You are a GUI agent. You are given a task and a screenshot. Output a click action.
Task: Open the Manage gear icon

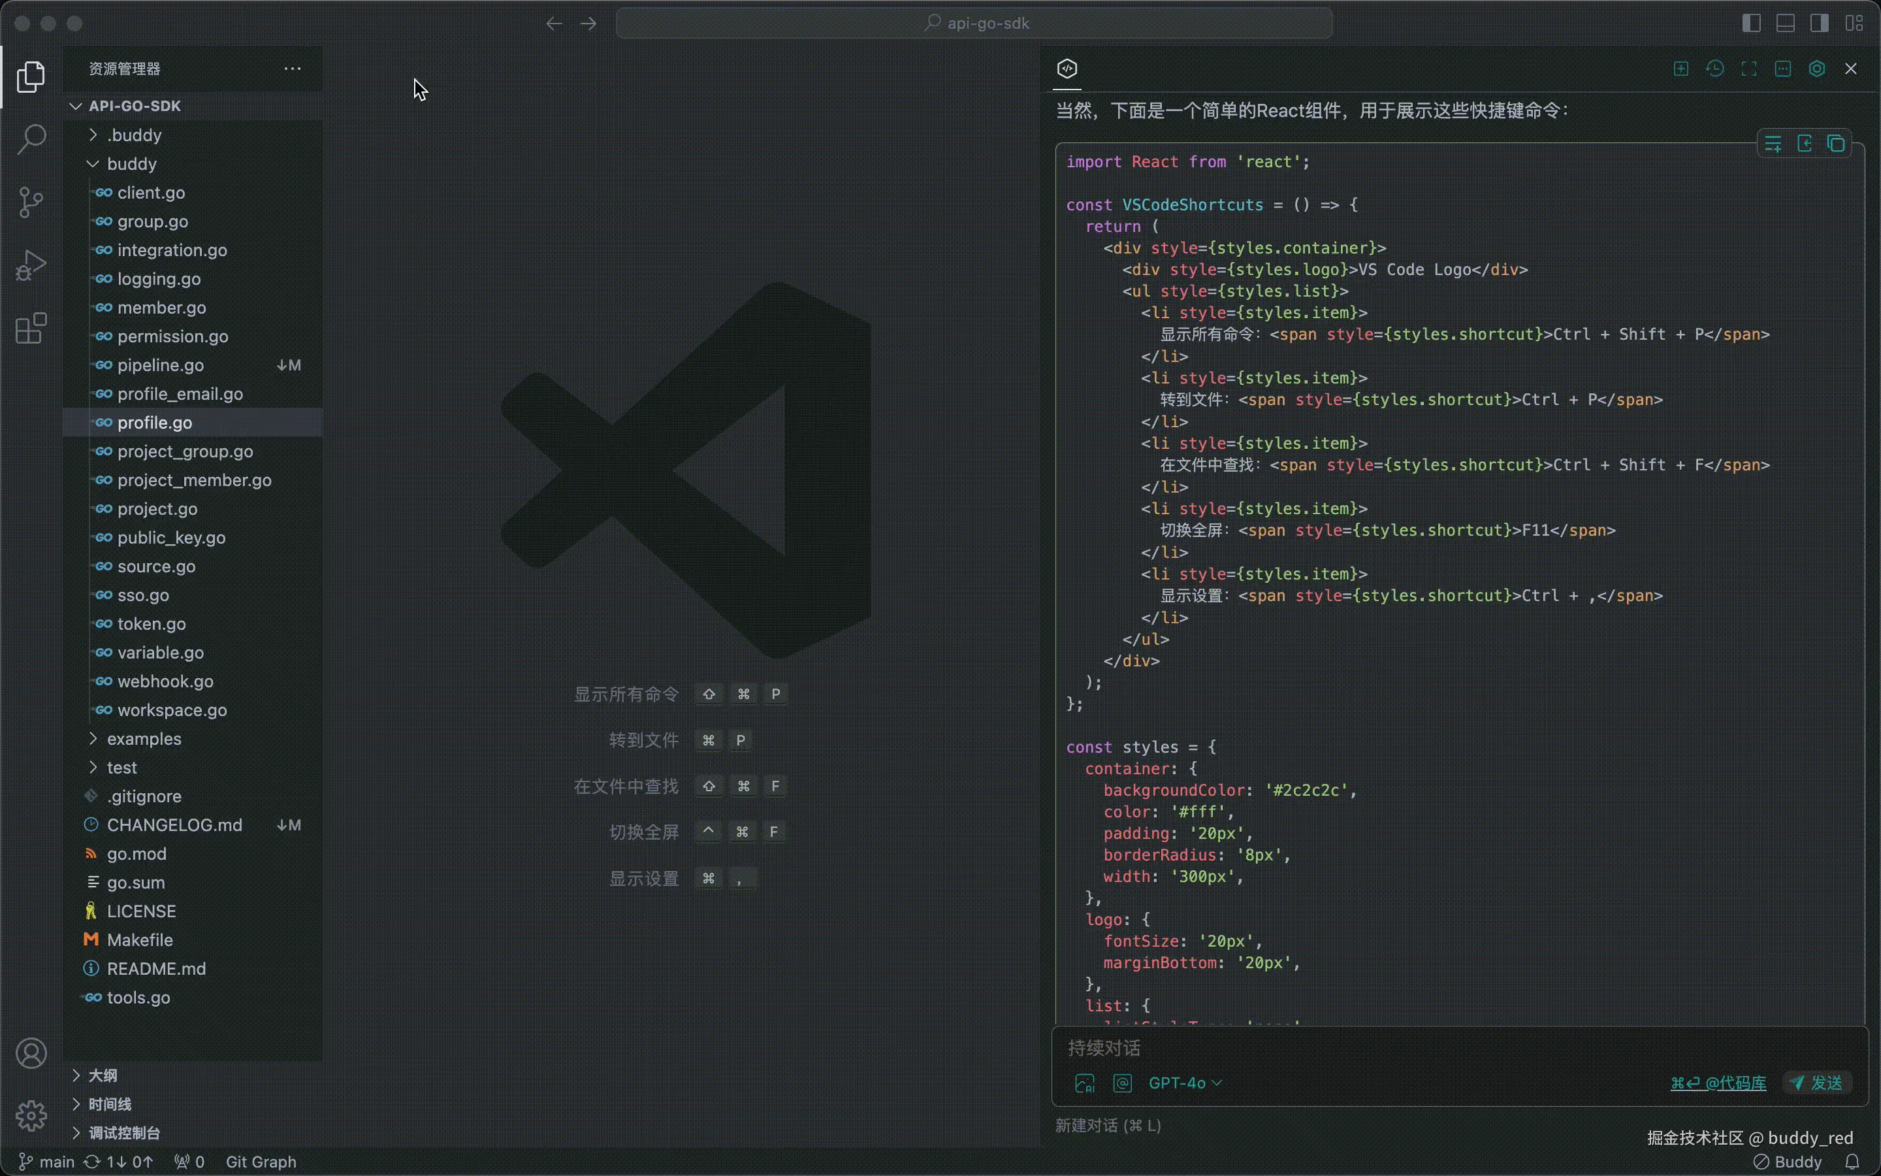[31, 1116]
